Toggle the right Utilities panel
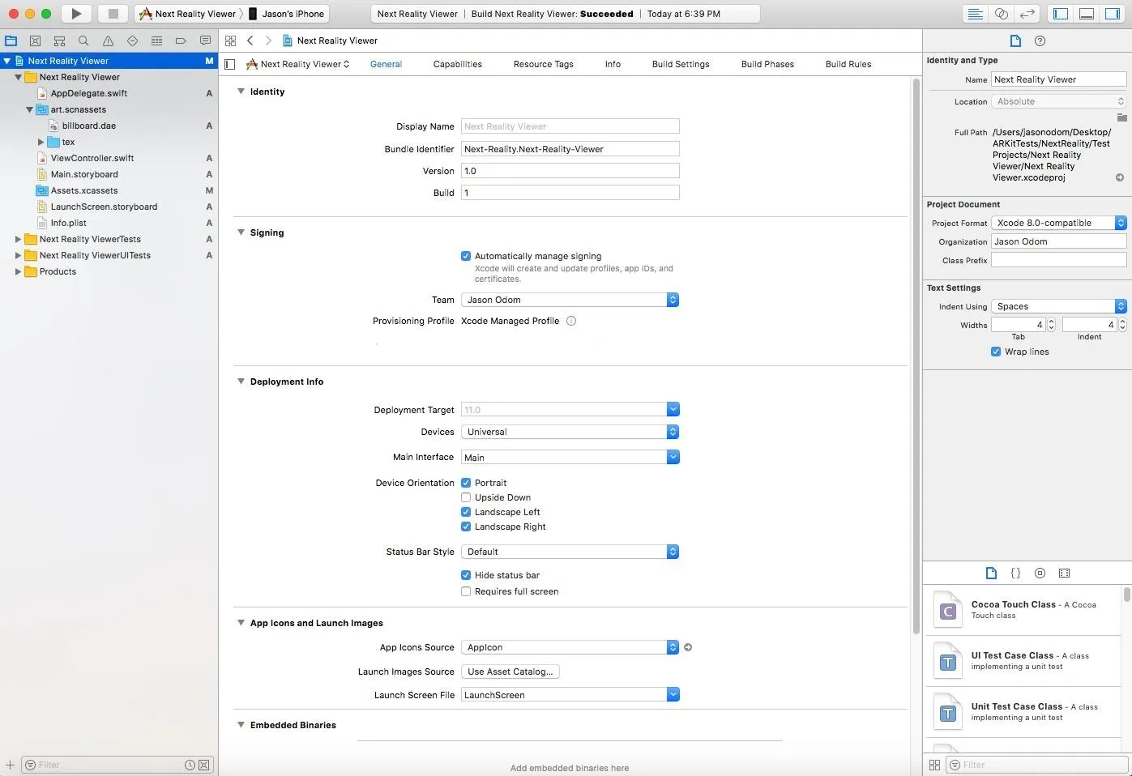Screen dimensions: 1132x776 (x=1113, y=13)
